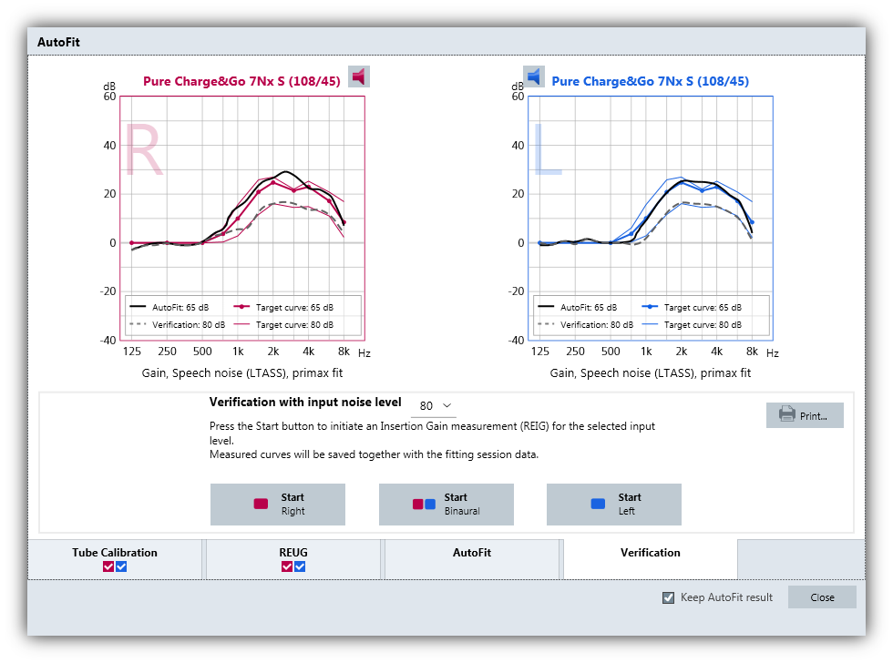Mute the left ear blue speaker icon
Image resolution: width=893 pixels, height=663 pixels.
(x=534, y=76)
